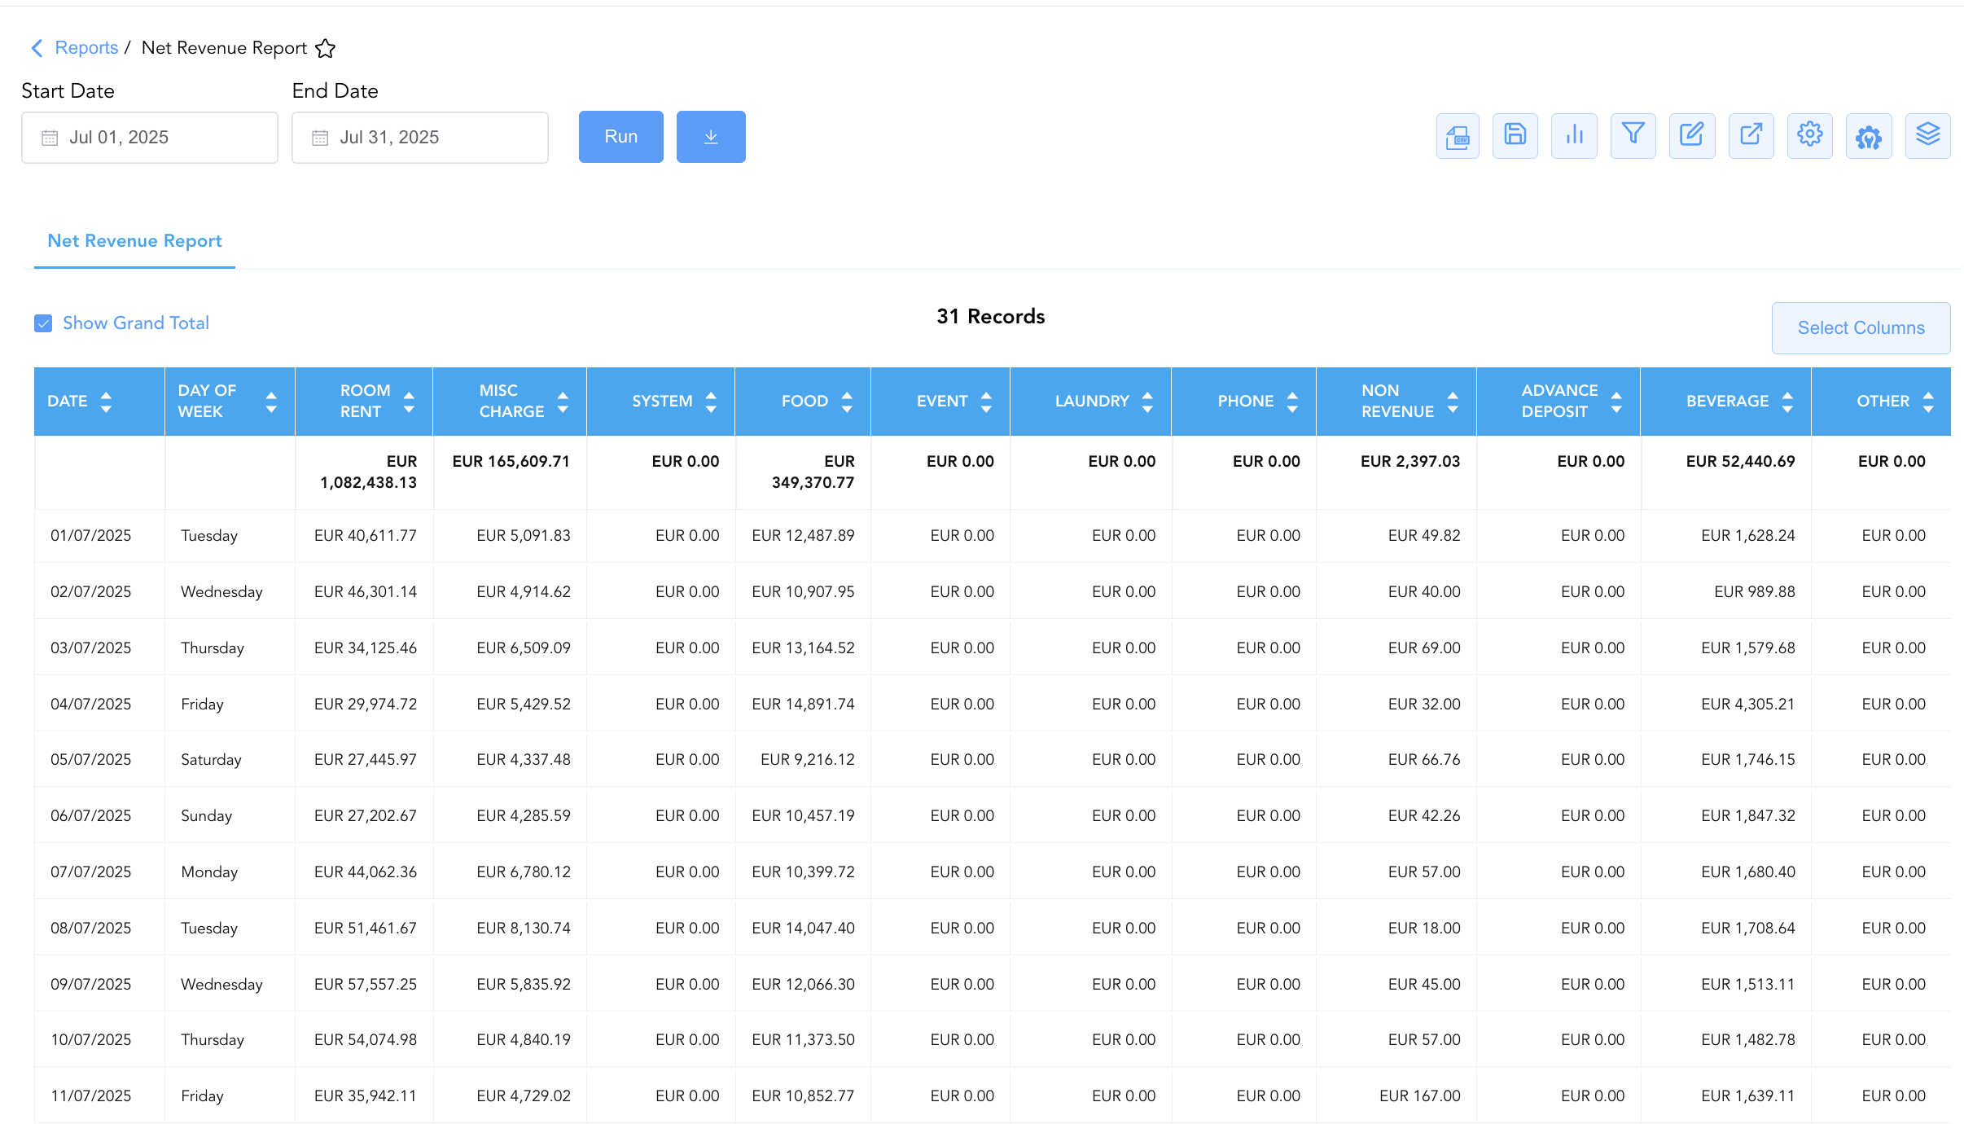Click grand total EUR 165,609.71
The image size is (1964, 1124).
coord(511,462)
